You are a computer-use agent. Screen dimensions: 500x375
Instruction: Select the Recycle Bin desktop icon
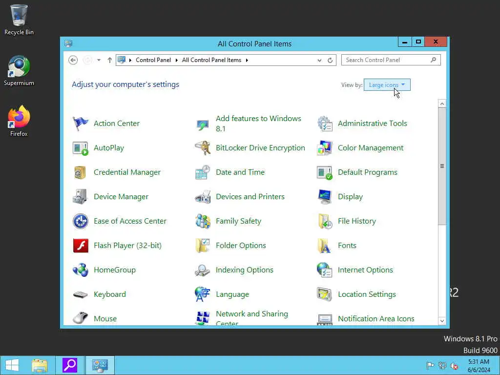point(19,20)
